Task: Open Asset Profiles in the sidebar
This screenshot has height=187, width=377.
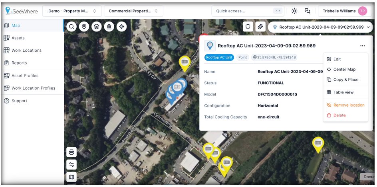Action: (x=32, y=76)
